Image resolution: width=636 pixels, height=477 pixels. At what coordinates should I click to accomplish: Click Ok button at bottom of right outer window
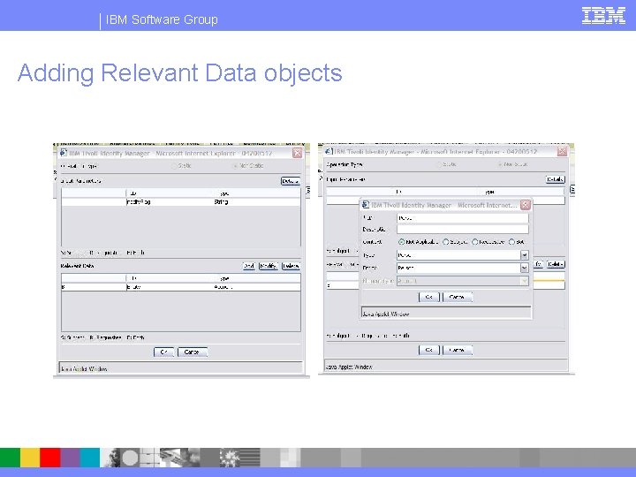coord(428,350)
